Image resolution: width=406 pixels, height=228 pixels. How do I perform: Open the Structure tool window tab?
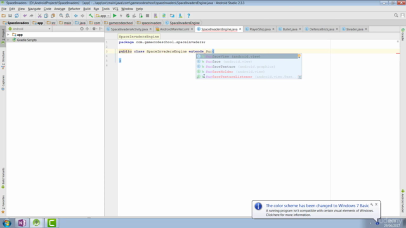[3, 60]
